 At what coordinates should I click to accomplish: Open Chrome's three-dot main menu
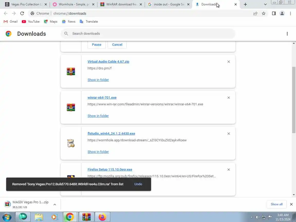(290, 13)
